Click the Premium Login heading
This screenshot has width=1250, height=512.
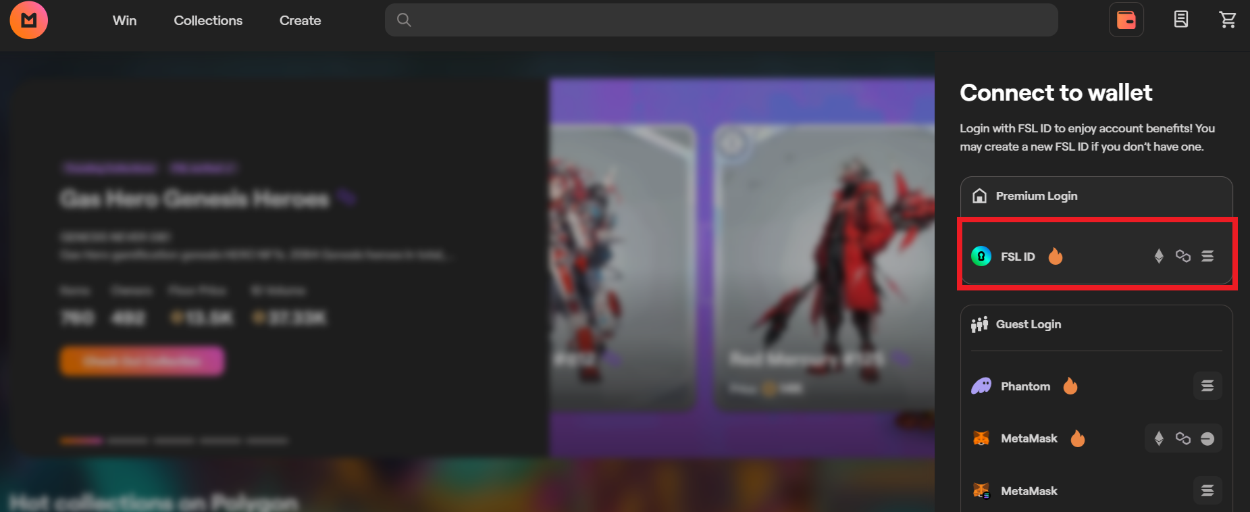tap(1037, 196)
